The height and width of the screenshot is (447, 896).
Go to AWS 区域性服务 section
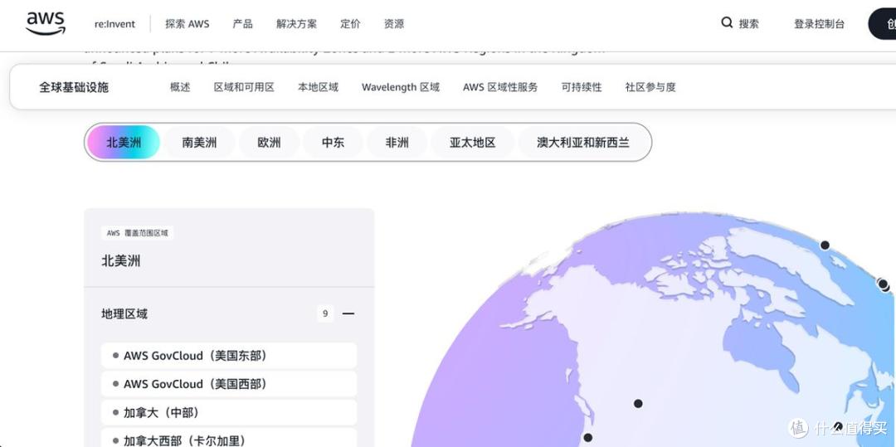tap(500, 87)
